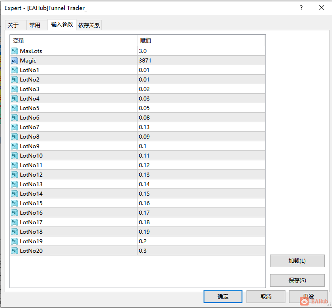Click the 赋值 column header
The width and height of the screenshot is (332, 308).
tap(201, 40)
